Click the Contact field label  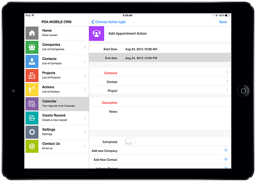(x=112, y=82)
